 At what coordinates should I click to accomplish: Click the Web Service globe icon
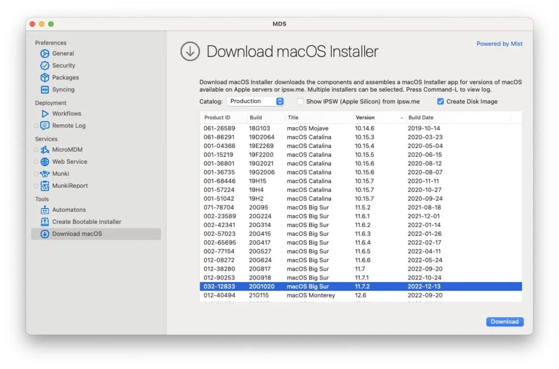tap(45, 162)
